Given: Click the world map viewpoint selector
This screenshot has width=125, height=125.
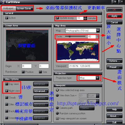Looking at the screenshot, I should tap(78, 51).
